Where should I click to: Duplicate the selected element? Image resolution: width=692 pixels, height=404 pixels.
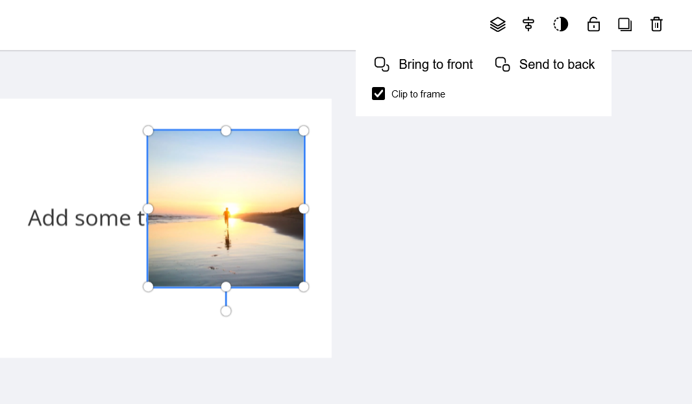[x=624, y=24]
